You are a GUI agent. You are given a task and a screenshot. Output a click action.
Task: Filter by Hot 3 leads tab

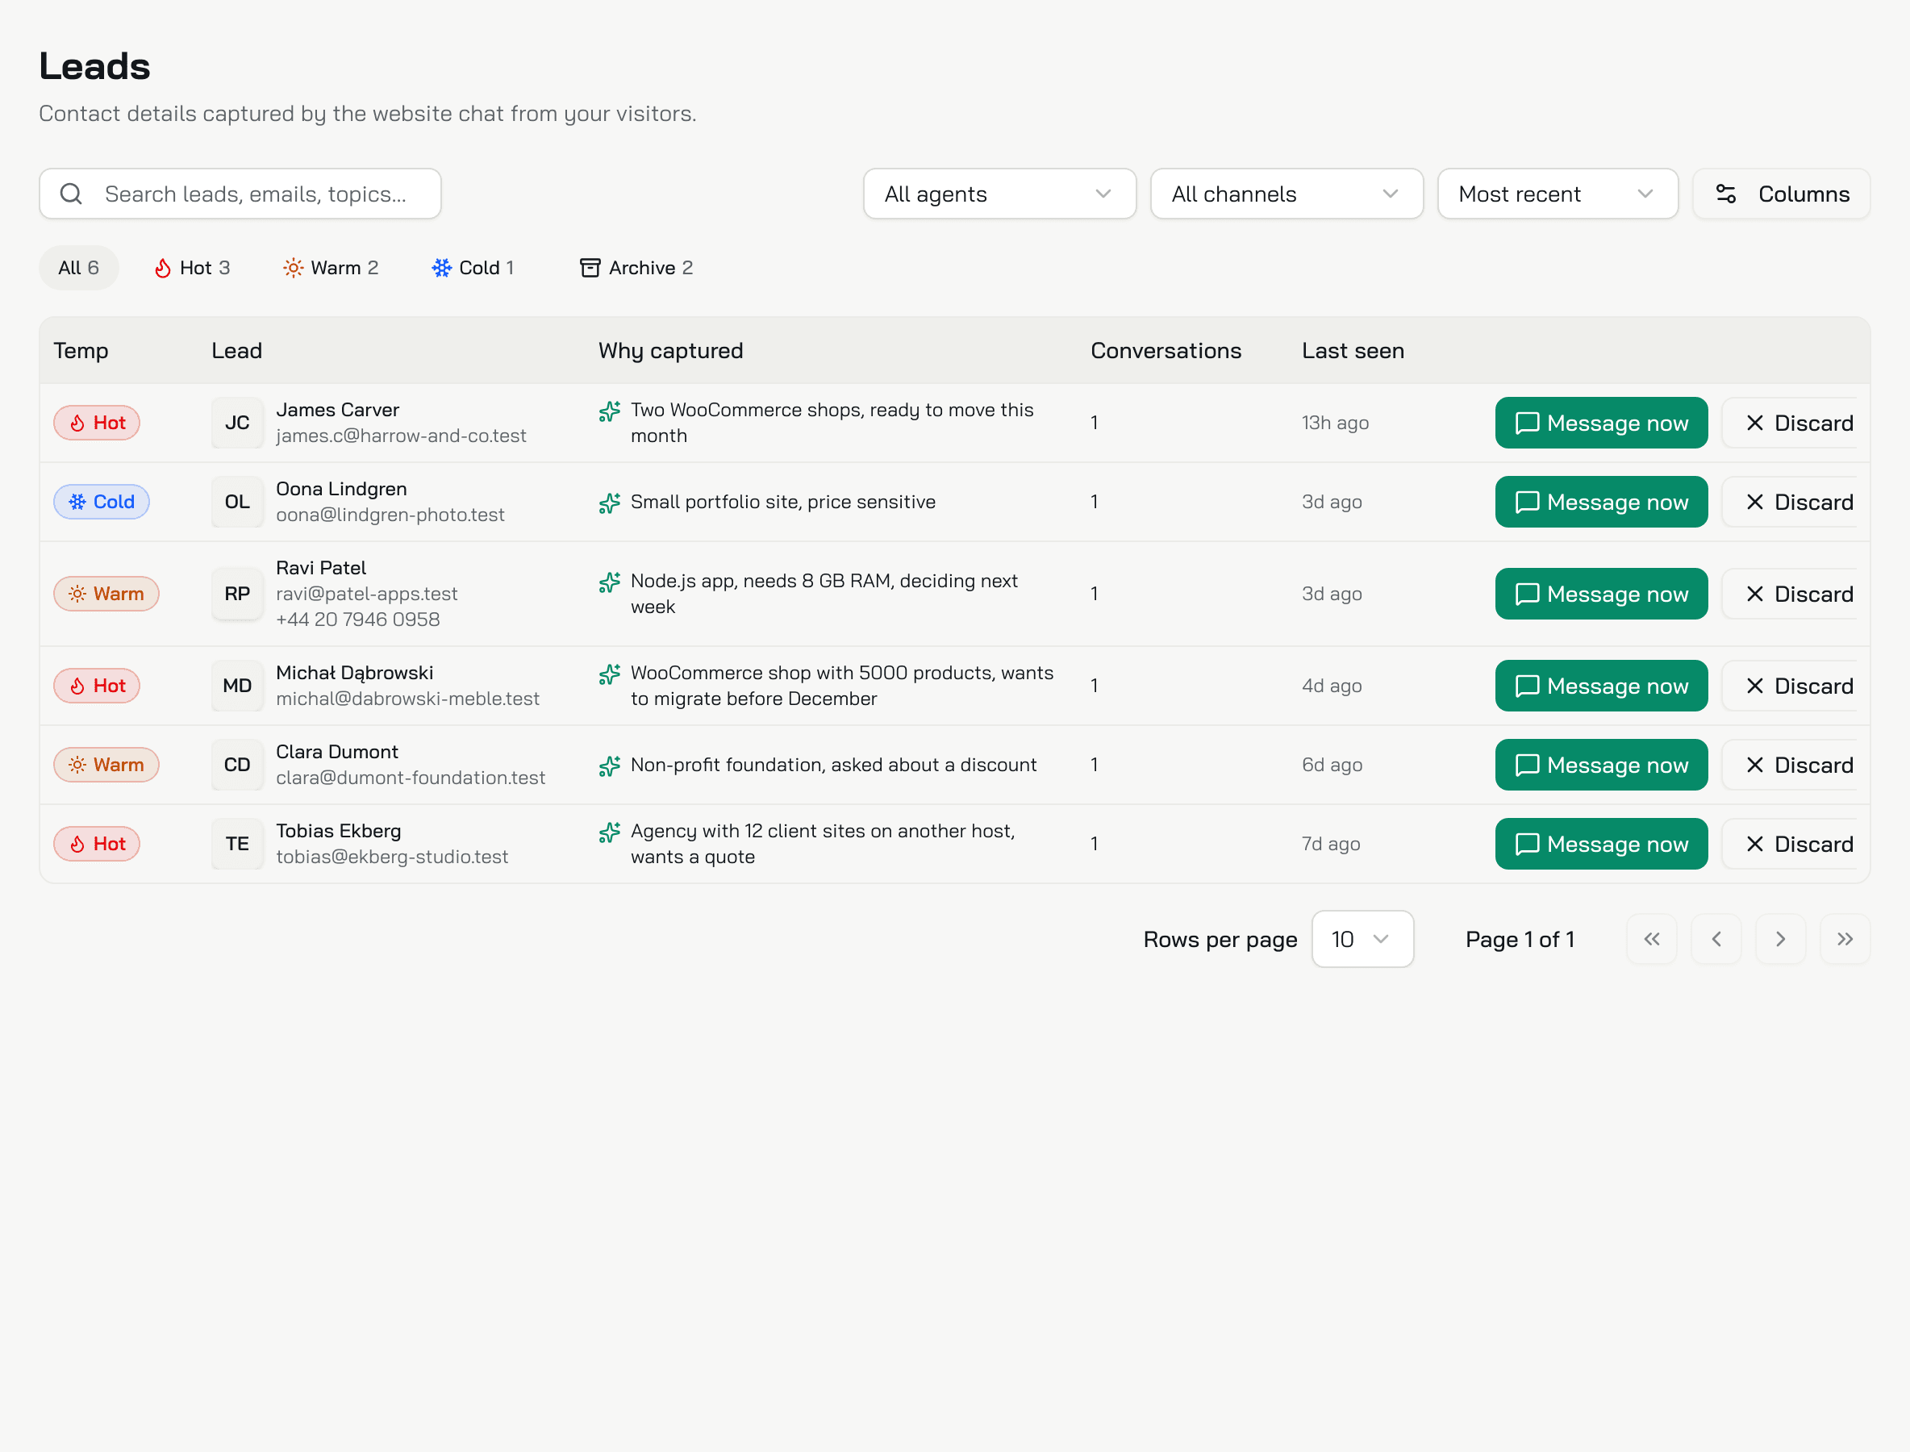pos(192,268)
